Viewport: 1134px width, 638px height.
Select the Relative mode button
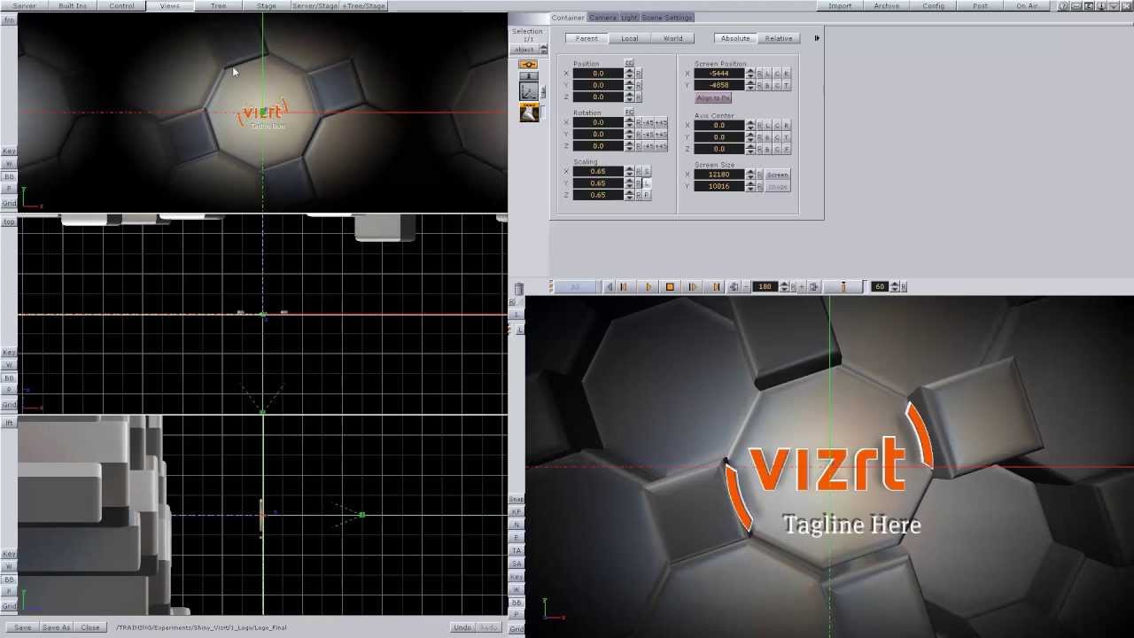[x=779, y=38]
